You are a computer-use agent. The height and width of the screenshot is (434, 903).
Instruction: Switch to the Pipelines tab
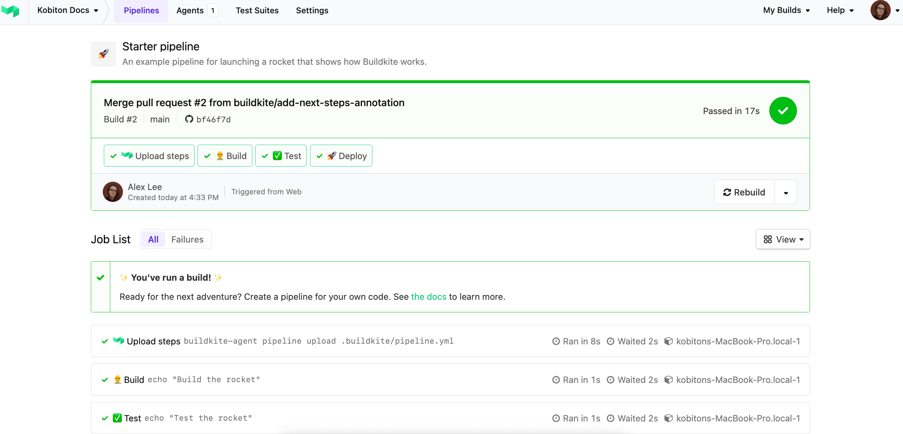pyautogui.click(x=141, y=11)
